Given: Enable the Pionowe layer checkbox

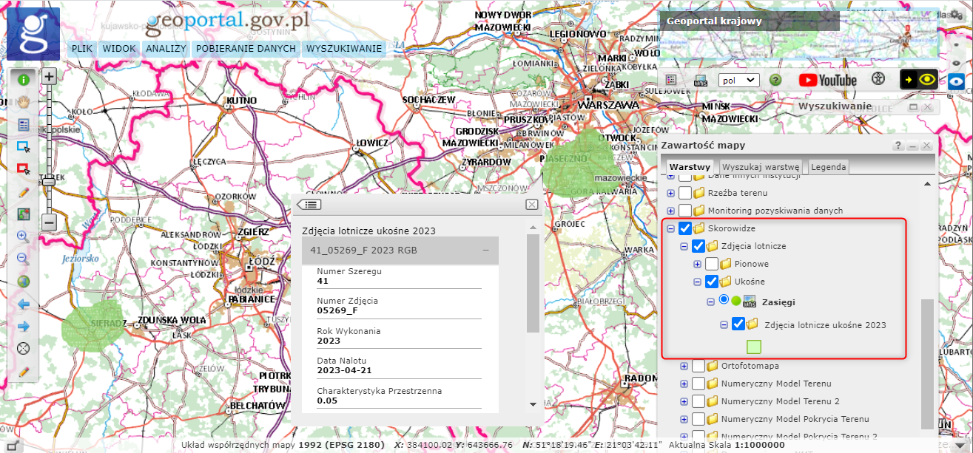Looking at the screenshot, I should (x=712, y=264).
